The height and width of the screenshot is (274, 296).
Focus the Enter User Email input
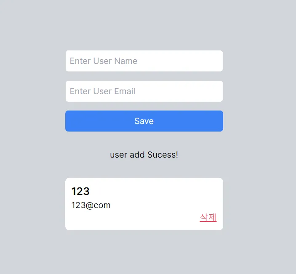pyautogui.click(x=144, y=91)
